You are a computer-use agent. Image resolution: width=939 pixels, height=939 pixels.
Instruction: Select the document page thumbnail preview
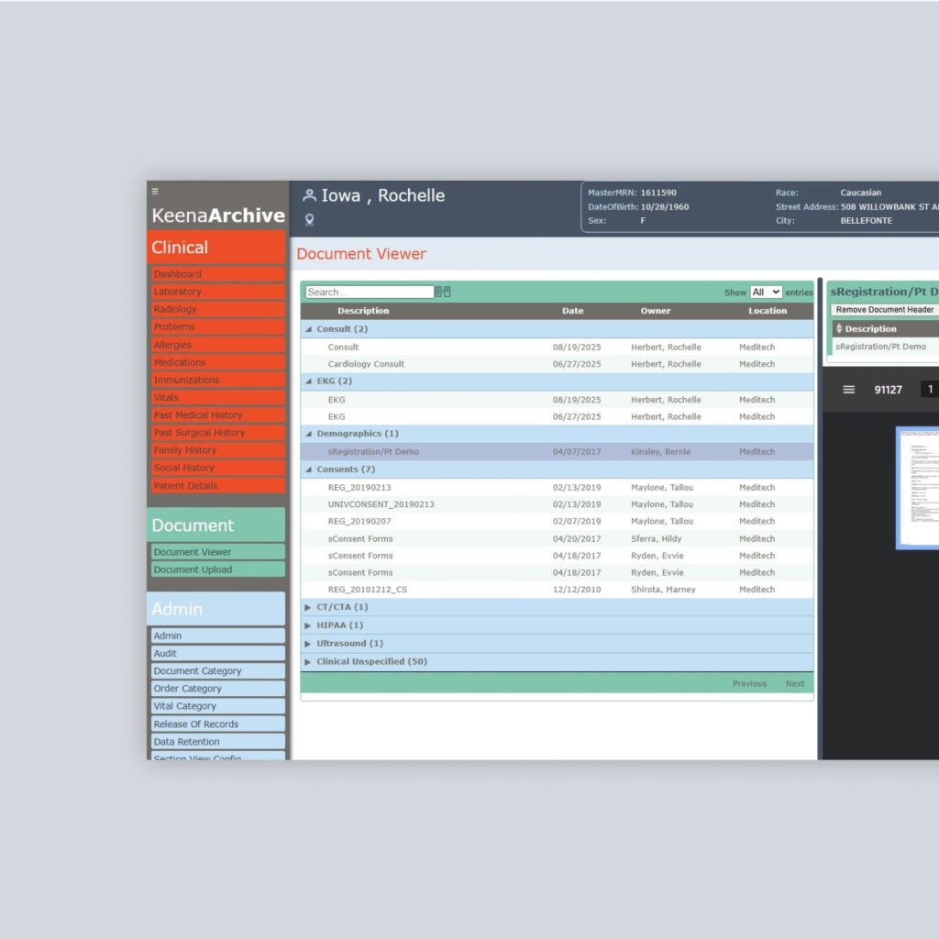pos(917,488)
